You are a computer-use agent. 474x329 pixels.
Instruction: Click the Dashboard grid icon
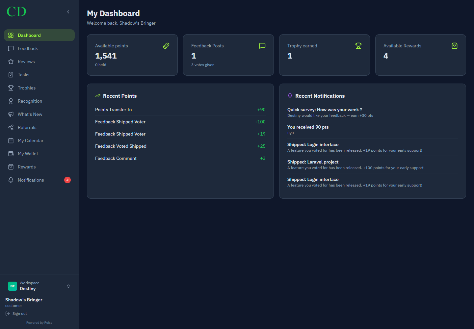click(x=11, y=35)
